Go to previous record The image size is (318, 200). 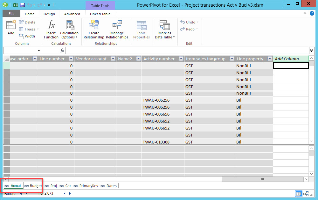coord(26,194)
